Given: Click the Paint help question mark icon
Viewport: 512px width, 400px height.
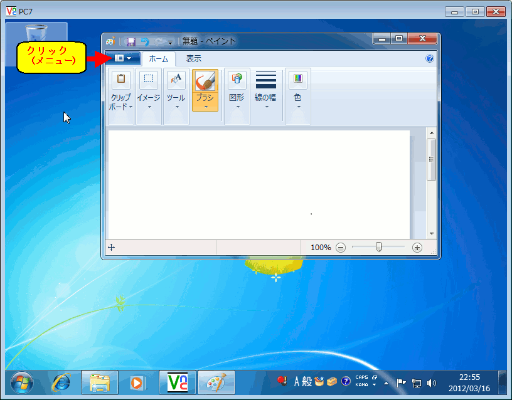Looking at the screenshot, I should point(430,58).
